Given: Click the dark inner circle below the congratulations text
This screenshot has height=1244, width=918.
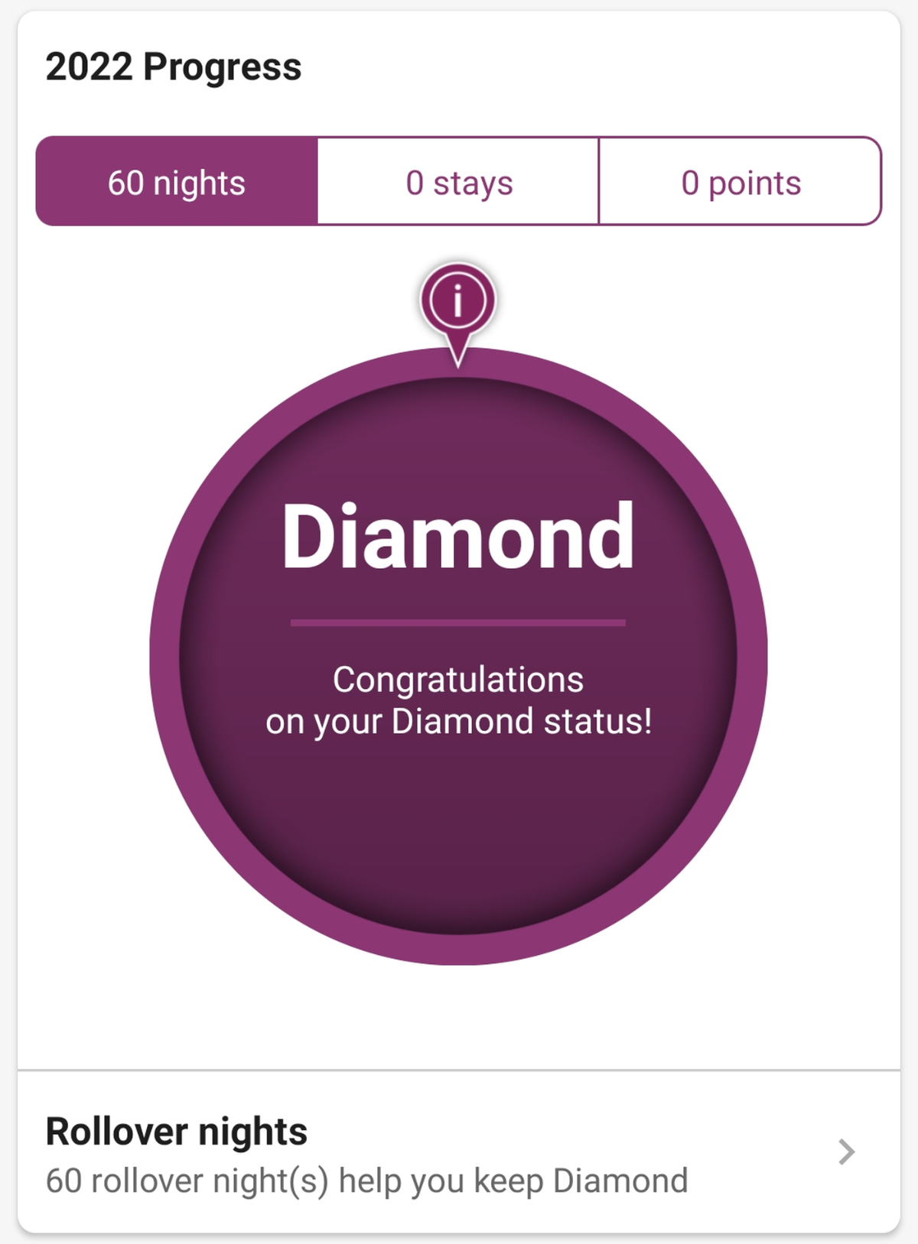Looking at the screenshot, I should pyautogui.click(x=457, y=833).
